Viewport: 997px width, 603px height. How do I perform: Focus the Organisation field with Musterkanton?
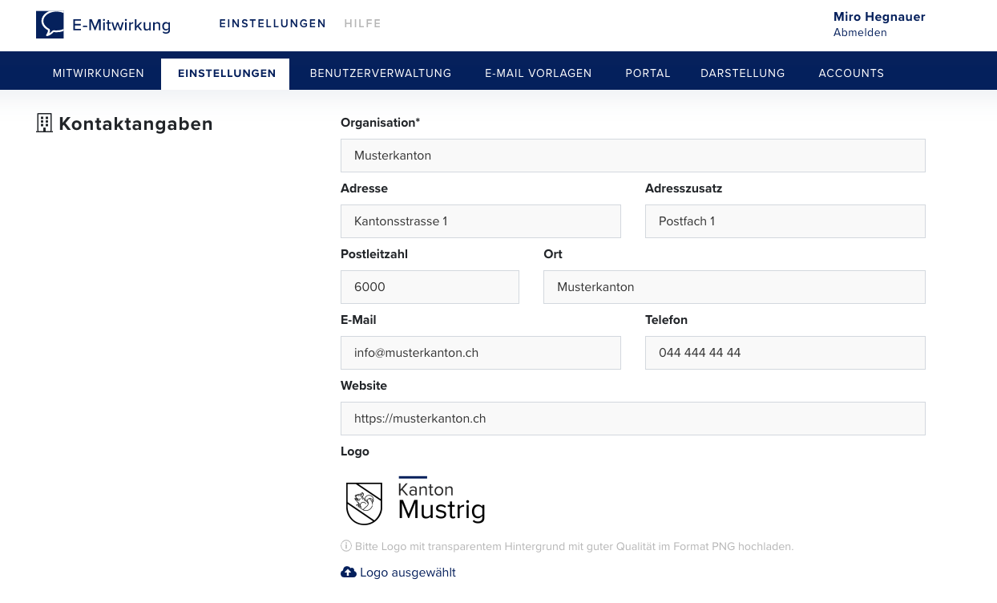click(633, 156)
